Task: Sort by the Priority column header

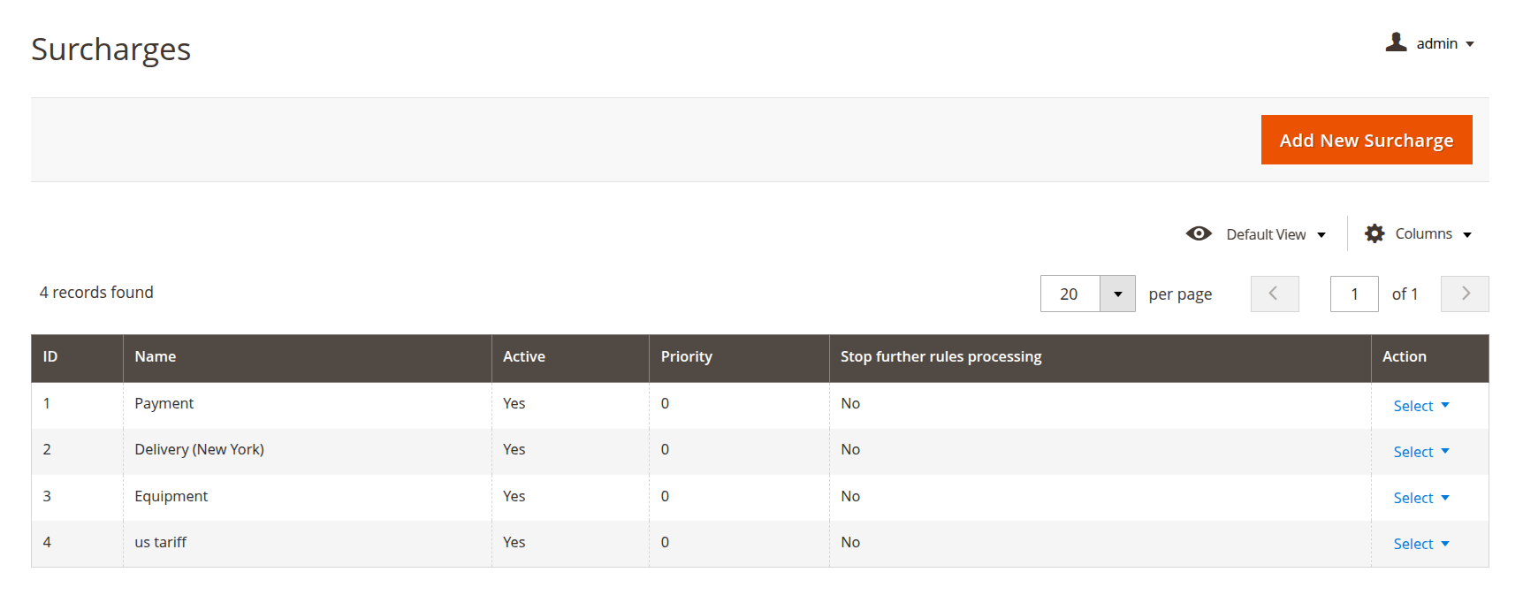Action: 687,356
